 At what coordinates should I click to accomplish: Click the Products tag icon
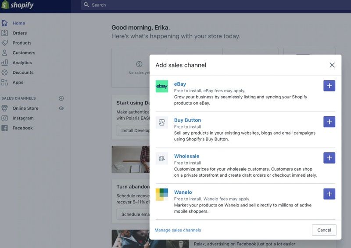coord(4,42)
